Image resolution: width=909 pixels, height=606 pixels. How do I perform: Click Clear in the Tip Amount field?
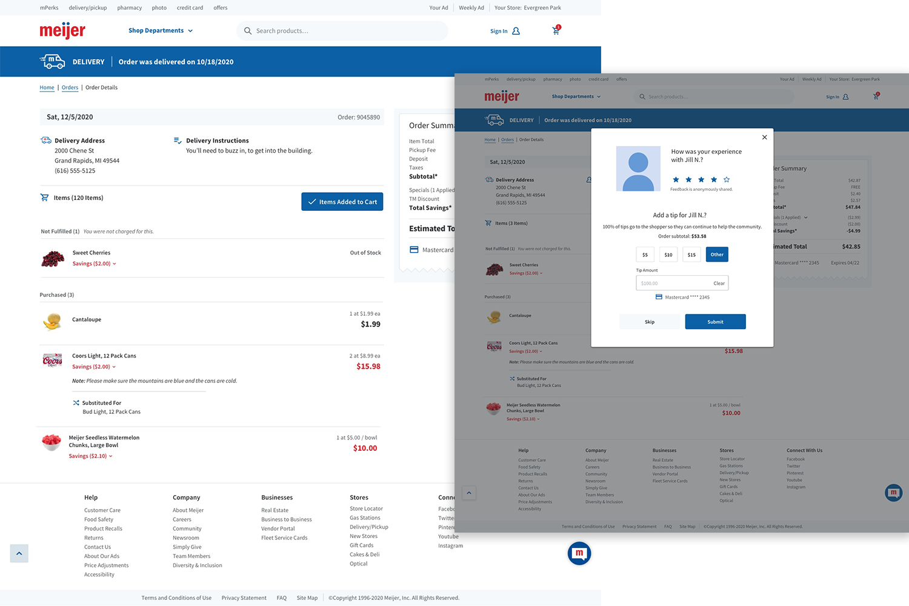coord(719,283)
